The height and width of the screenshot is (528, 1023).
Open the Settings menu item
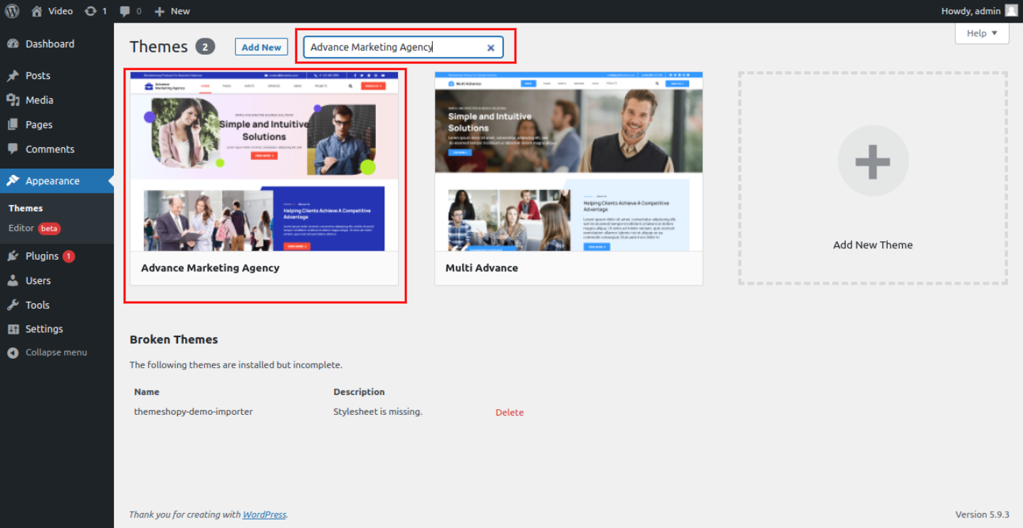[x=44, y=329]
